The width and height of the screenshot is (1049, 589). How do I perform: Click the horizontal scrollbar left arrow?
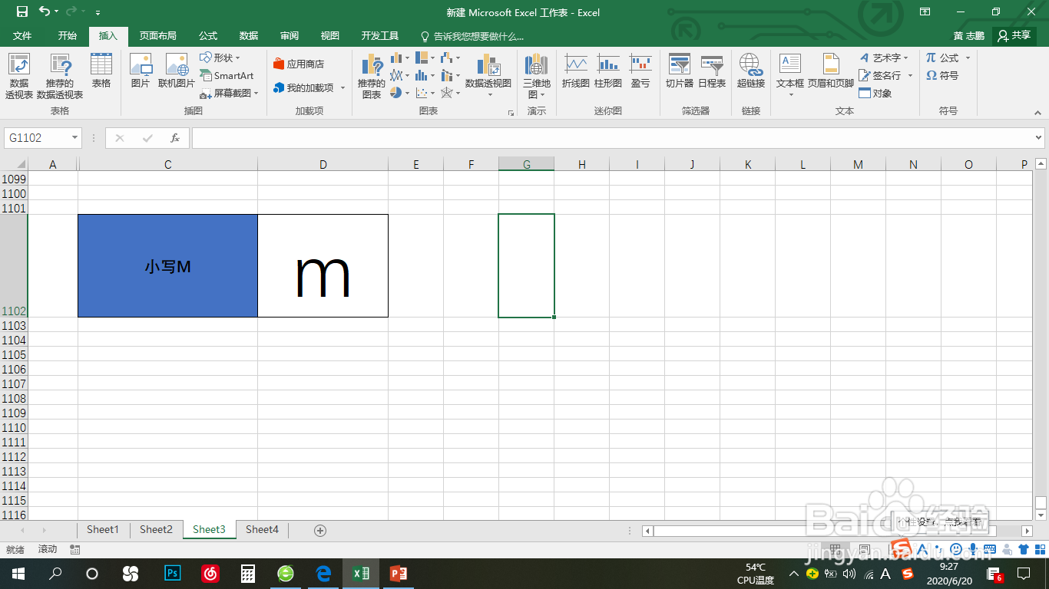click(648, 531)
